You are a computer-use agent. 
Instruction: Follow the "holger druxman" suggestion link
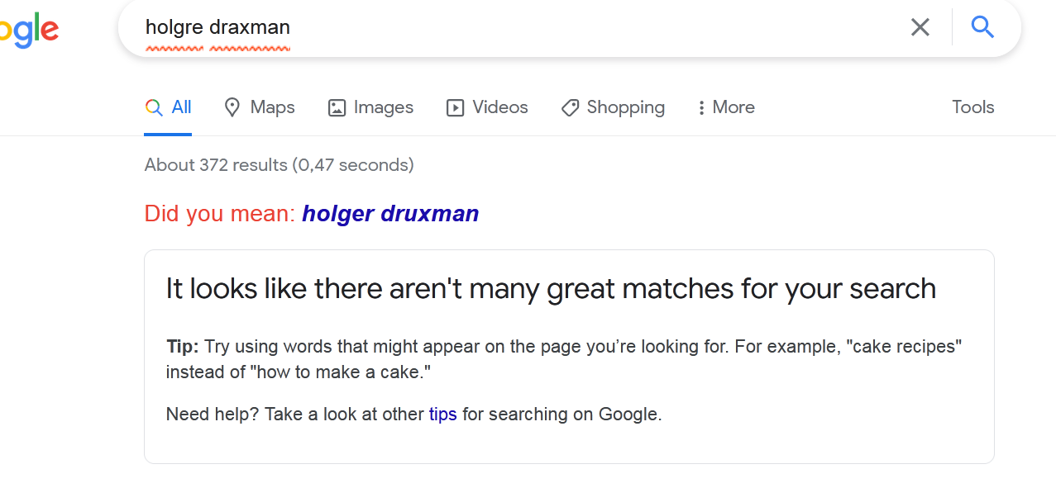(390, 214)
